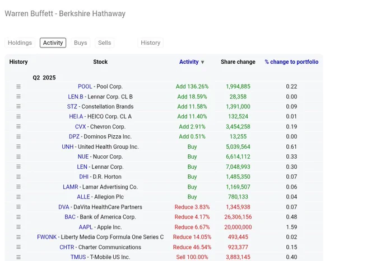
Task: Sort by Activity column header
Action: 189,62
